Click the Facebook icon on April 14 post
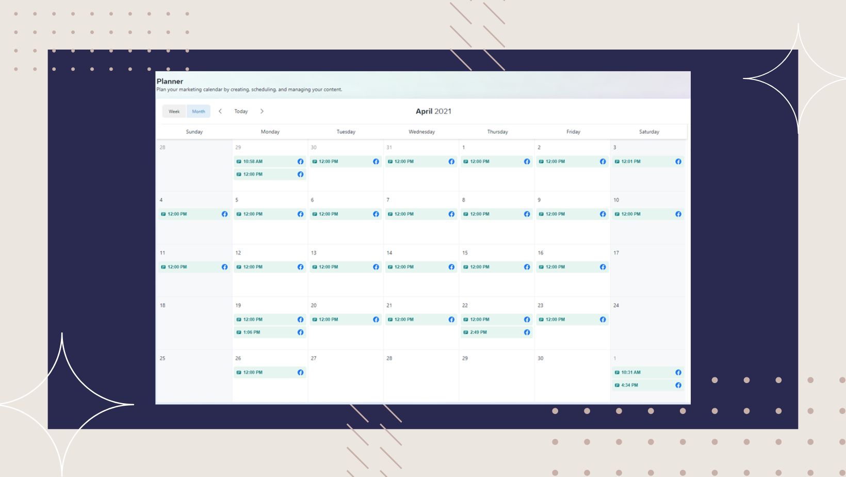 [x=451, y=267]
